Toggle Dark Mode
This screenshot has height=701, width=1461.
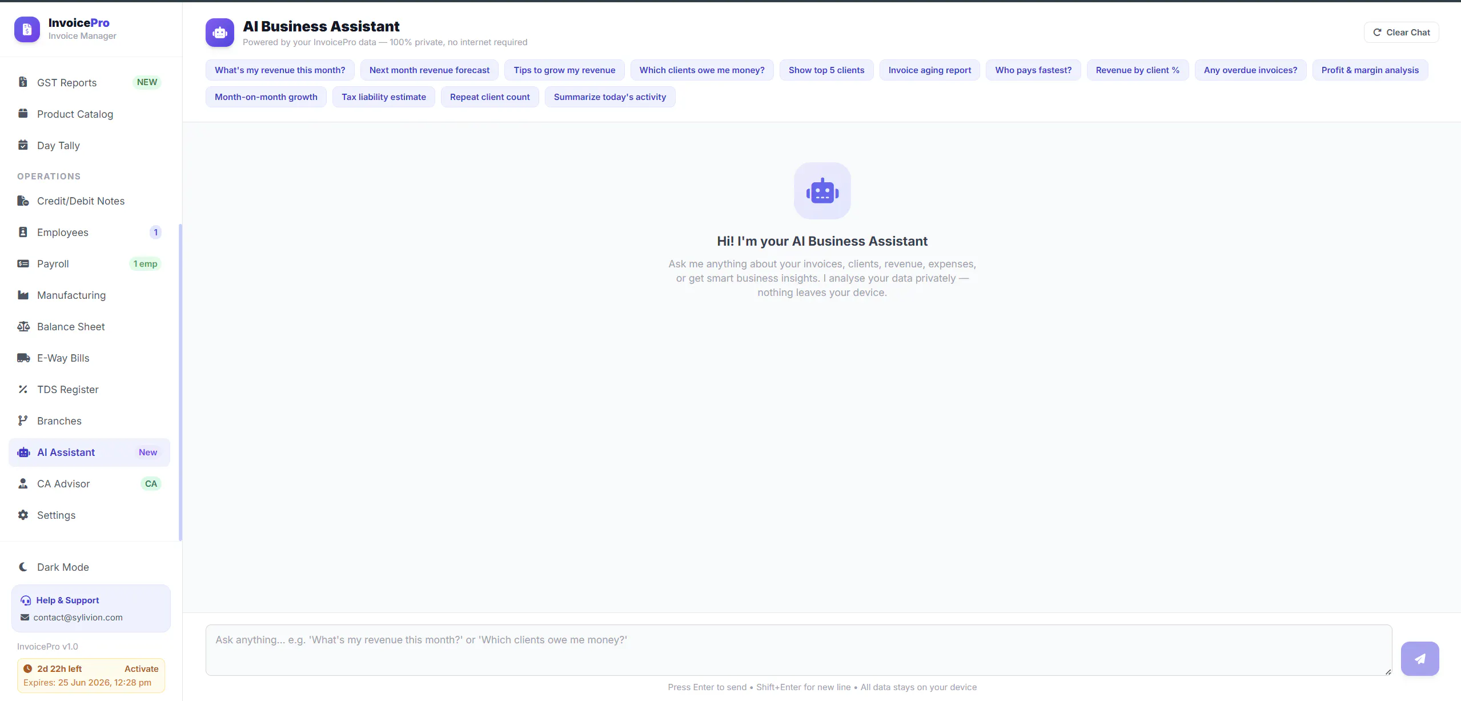click(90, 567)
